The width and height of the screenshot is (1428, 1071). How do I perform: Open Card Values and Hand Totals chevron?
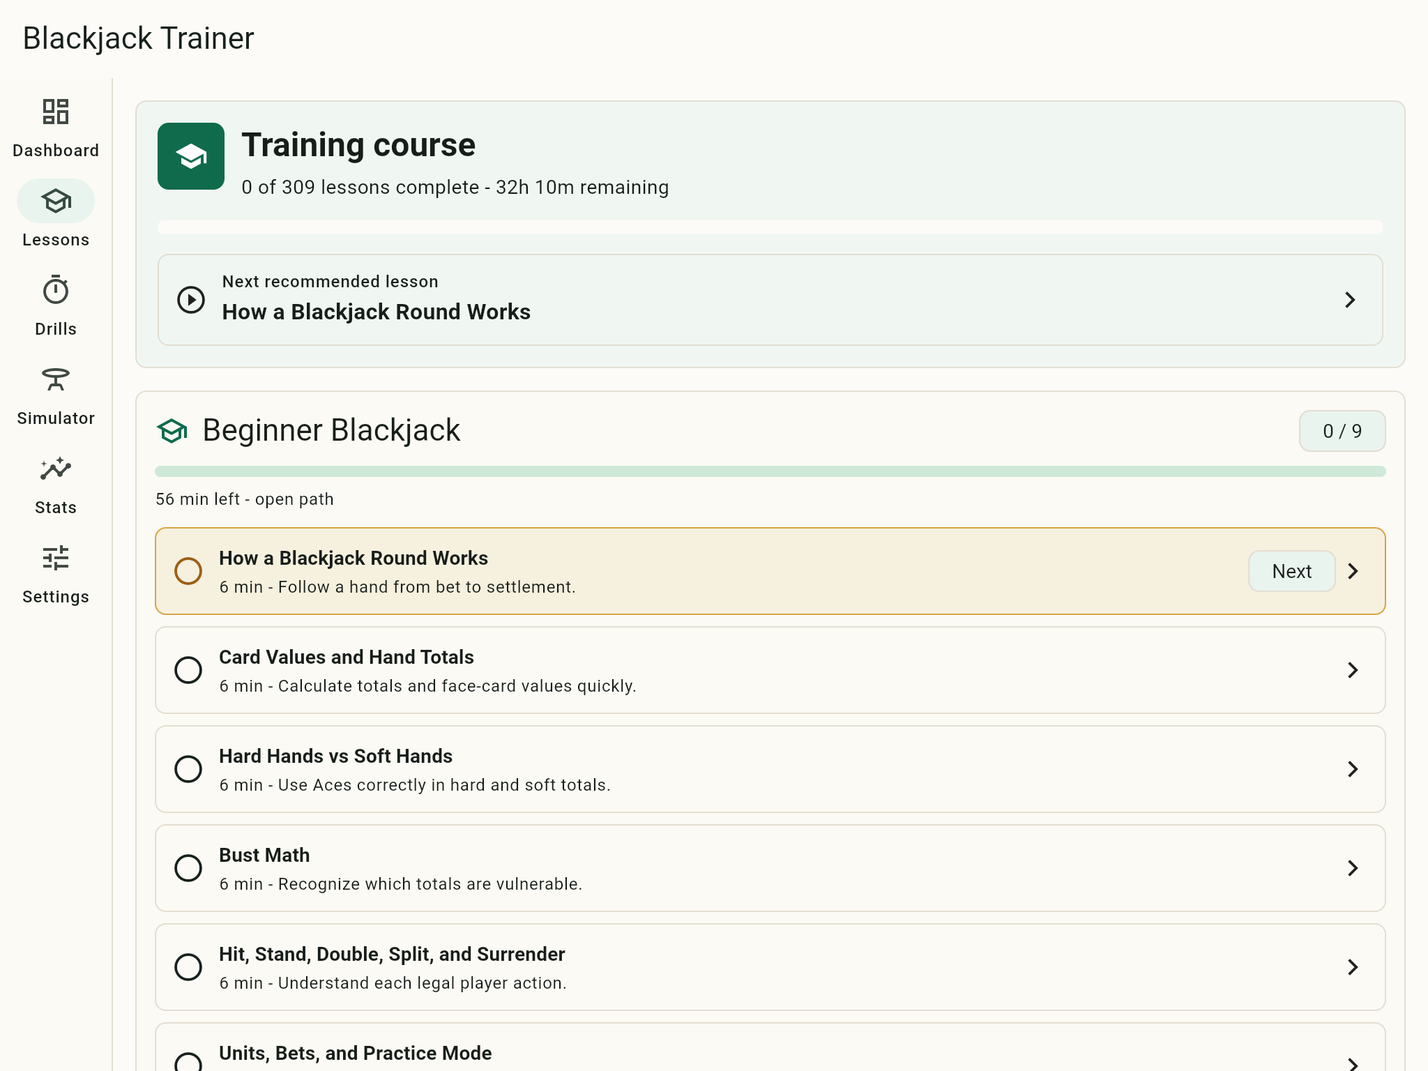click(x=1353, y=670)
